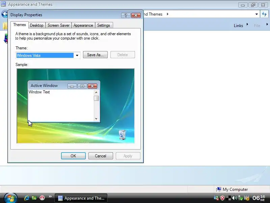Click the Display Properties help question button

click(126, 15)
